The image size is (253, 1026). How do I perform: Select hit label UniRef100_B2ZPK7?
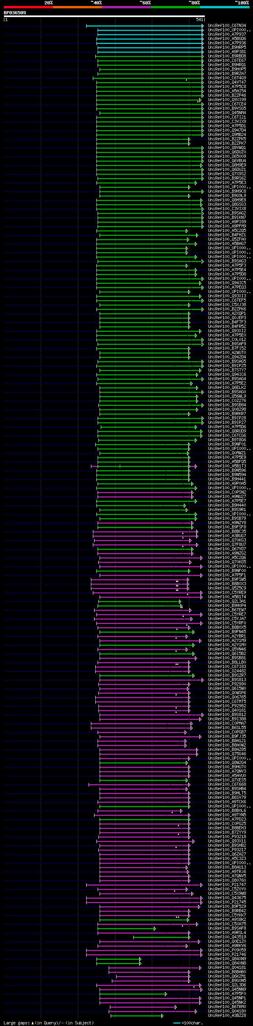coord(227,144)
